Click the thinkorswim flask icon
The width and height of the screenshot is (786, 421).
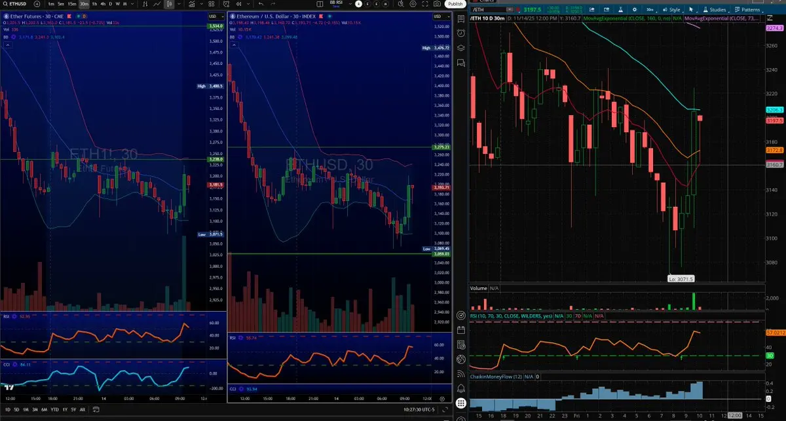(x=621, y=10)
